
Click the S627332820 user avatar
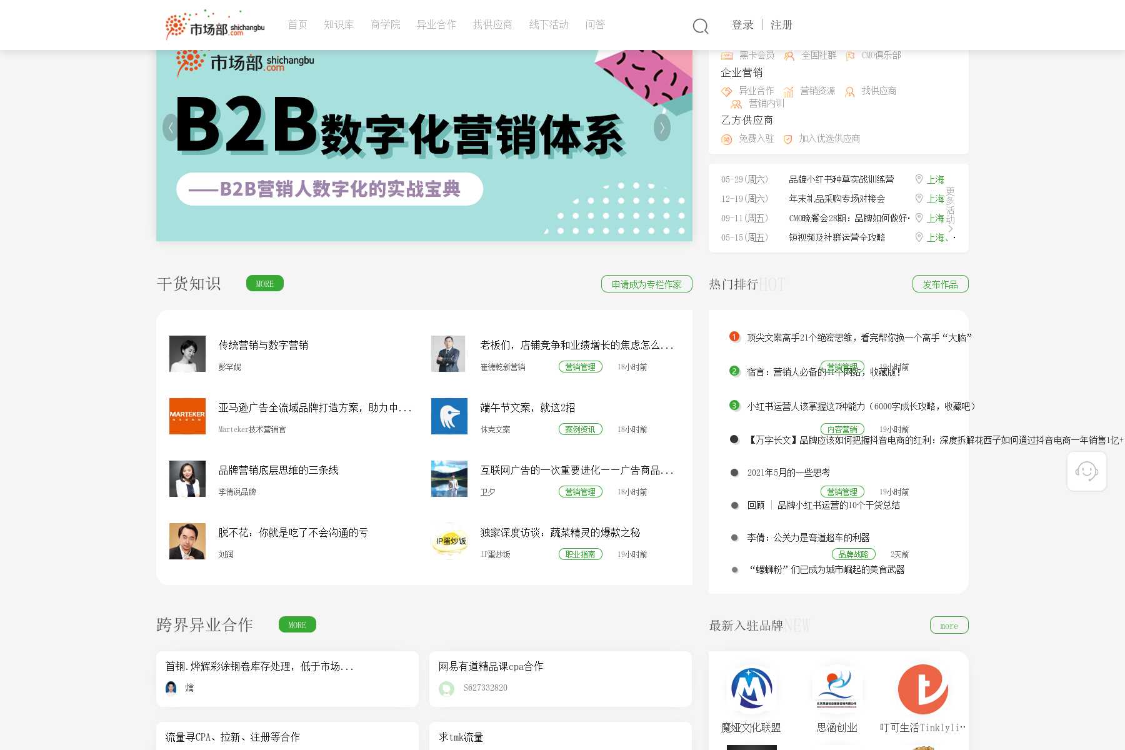coord(446,689)
